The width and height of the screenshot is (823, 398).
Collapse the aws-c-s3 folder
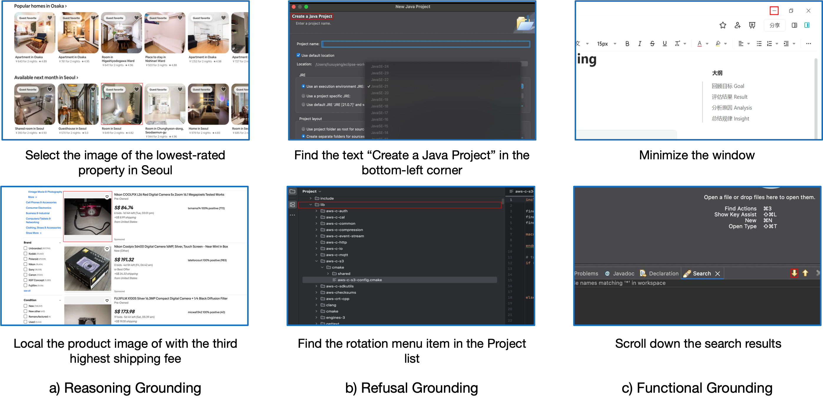coord(316,261)
